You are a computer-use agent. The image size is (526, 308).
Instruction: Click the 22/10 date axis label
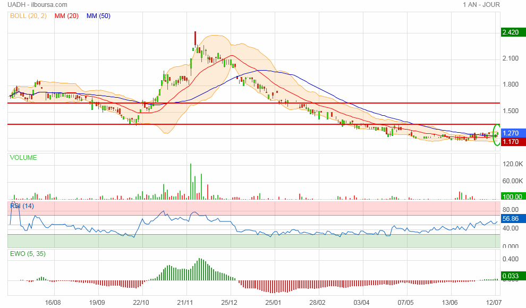coord(141,303)
